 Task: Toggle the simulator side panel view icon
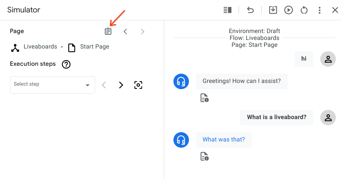pyautogui.click(x=227, y=10)
